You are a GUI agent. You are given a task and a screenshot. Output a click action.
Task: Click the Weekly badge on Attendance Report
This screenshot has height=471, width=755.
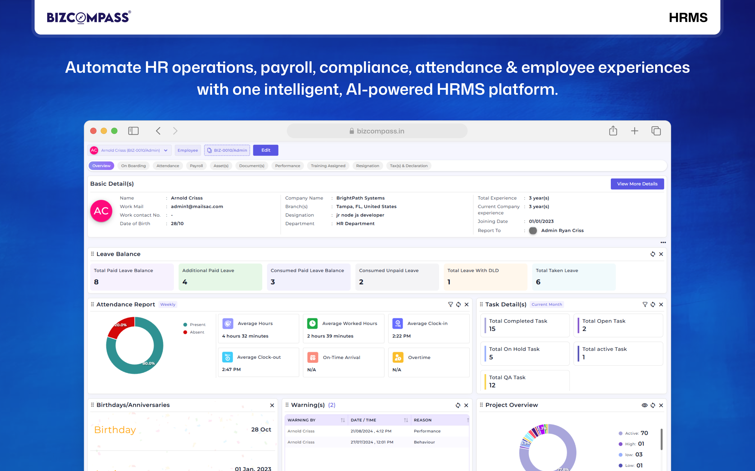click(x=168, y=304)
